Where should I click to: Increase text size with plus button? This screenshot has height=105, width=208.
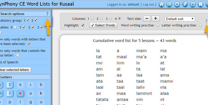(x=156, y=19)
